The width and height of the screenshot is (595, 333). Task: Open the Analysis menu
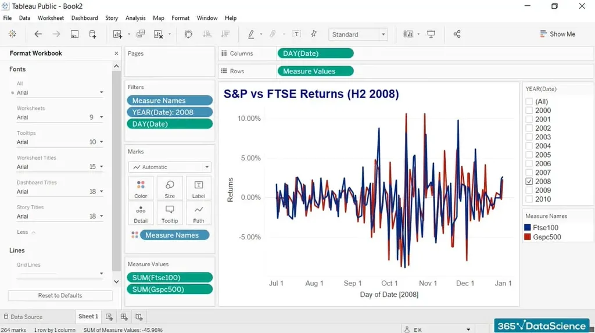tap(135, 18)
